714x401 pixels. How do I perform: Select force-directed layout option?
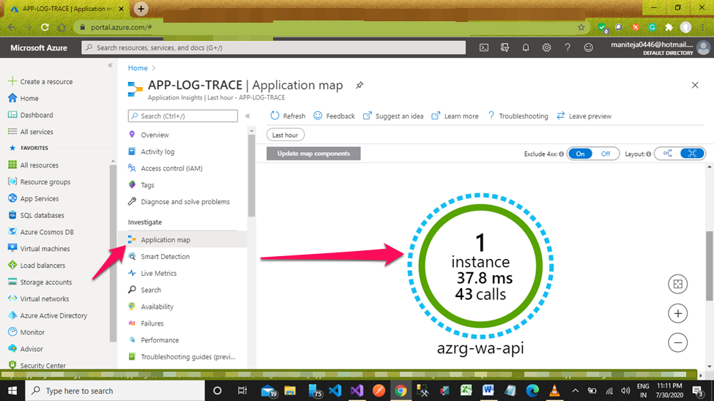click(692, 154)
